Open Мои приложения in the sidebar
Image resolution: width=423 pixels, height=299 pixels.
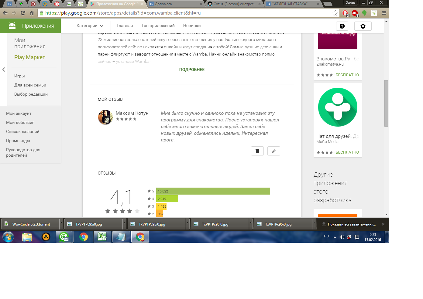[30, 43]
